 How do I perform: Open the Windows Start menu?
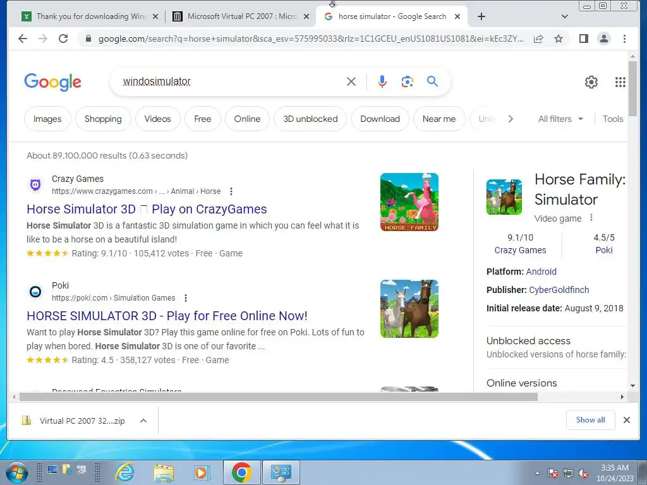(17, 472)
